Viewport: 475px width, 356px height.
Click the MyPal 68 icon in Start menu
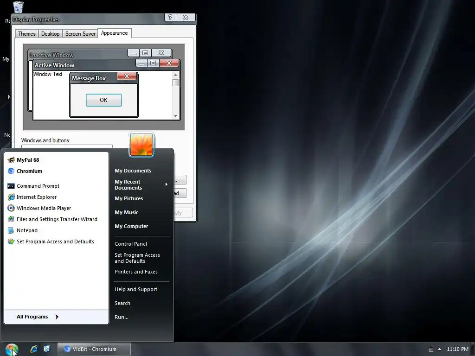pos(11,160)
